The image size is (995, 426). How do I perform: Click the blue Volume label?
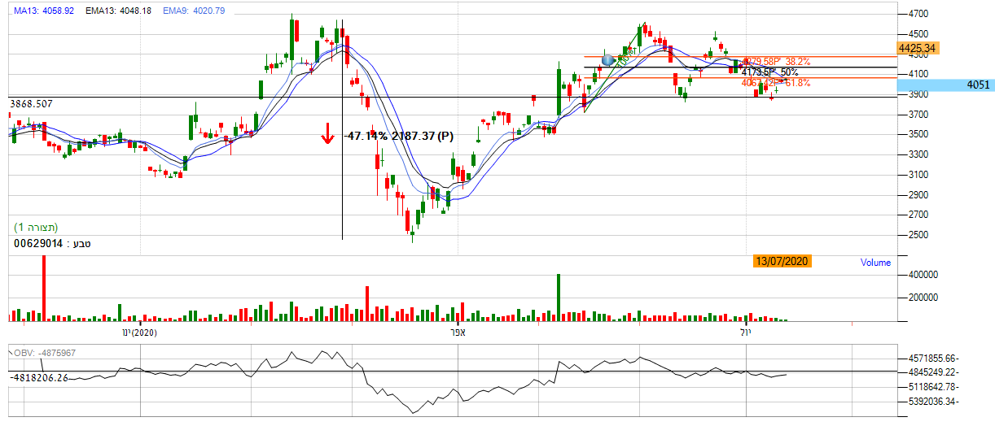(x=875, y=263)
